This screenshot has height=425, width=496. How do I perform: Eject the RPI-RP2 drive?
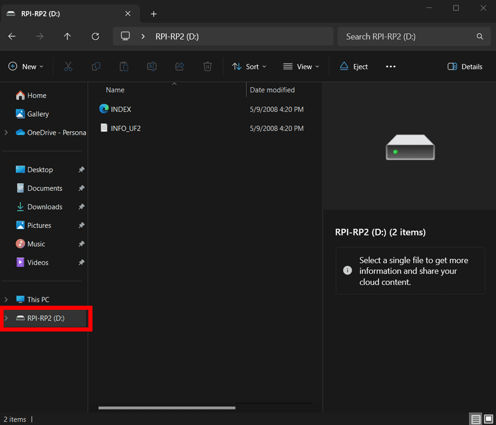point(353,67)
